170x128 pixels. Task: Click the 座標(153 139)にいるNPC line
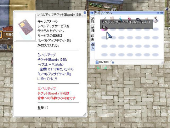point(56,69)
